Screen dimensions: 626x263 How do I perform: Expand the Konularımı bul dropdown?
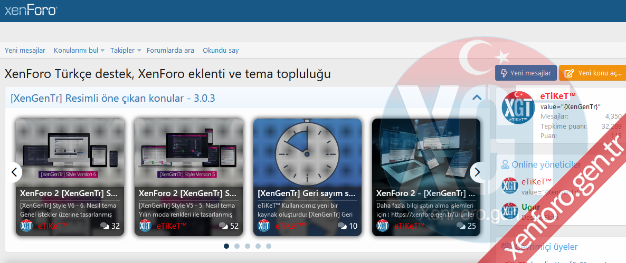[103, 51]
